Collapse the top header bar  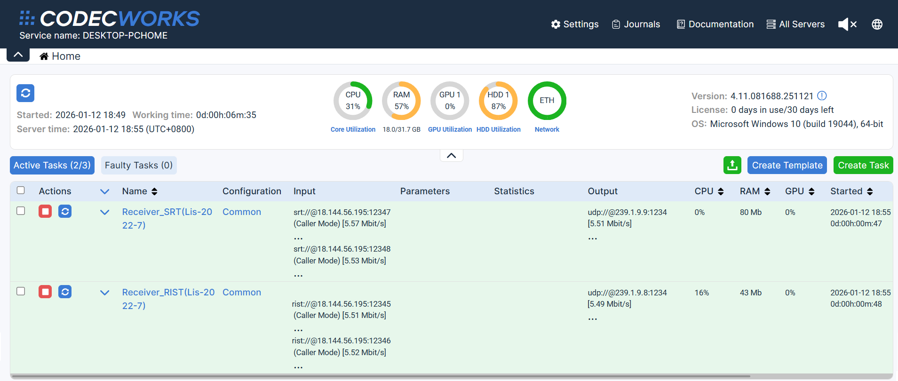(x=18, y=55)
